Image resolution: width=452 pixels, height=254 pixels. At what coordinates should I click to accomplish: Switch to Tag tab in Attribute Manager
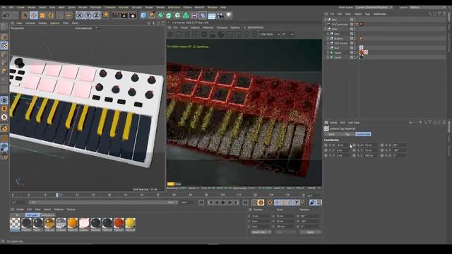pos(347,134)
